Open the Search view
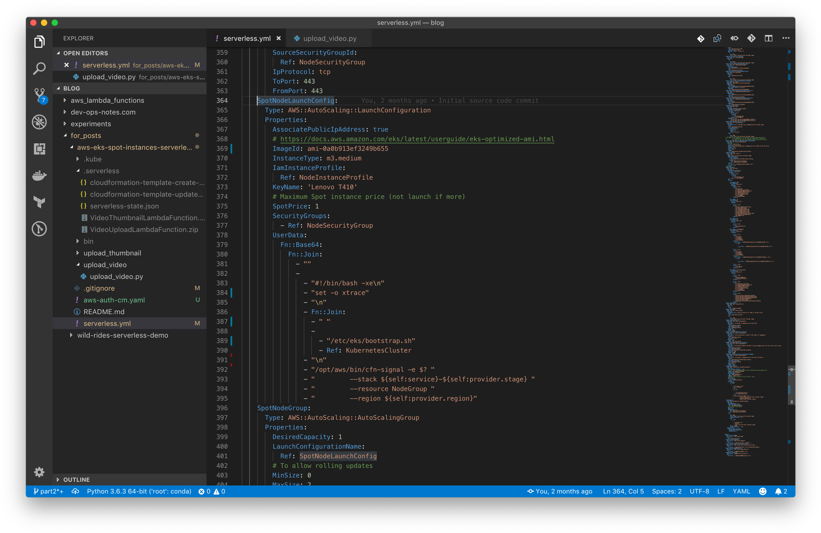 pyautogui.click(x=39, y=68)
